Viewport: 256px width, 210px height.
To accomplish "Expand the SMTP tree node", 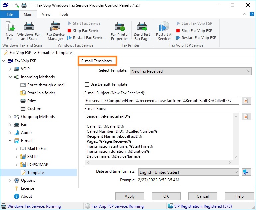I will tap(17, 157).
